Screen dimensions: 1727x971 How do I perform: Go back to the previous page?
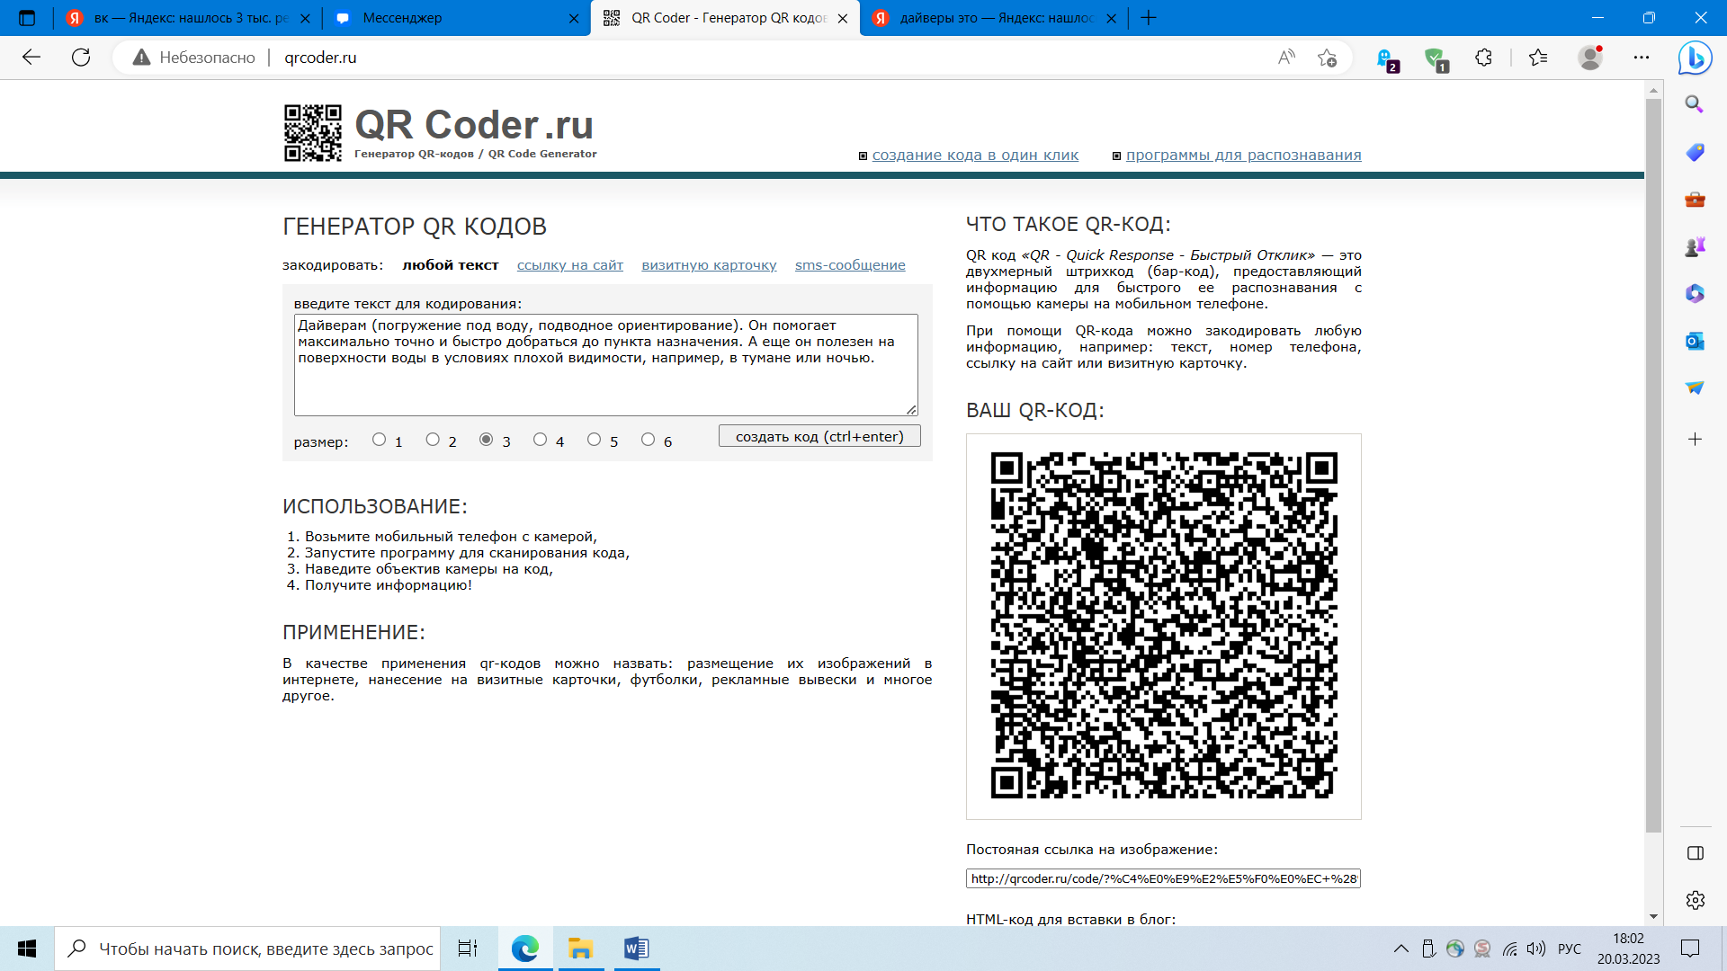pyautogui.click(x=31, y=58)
